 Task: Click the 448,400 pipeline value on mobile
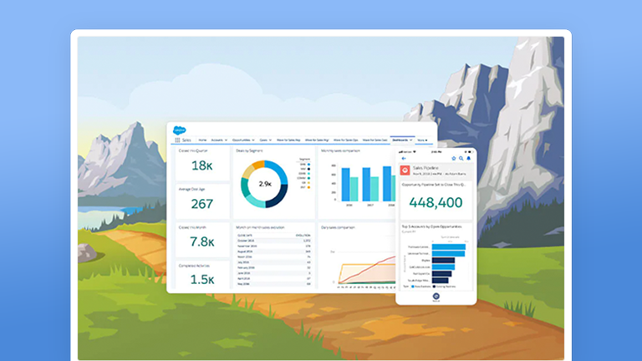[x=436, y=202]
